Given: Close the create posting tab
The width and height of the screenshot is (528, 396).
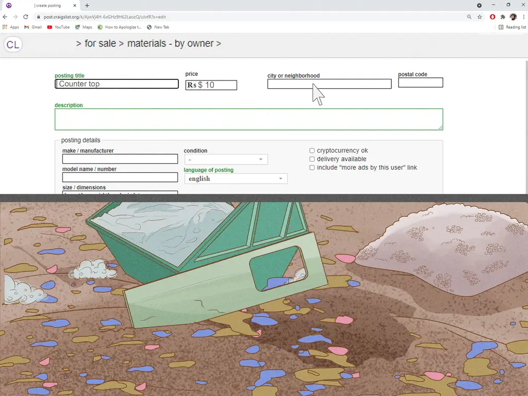Looking at the screenshot, I should (75, 5).
